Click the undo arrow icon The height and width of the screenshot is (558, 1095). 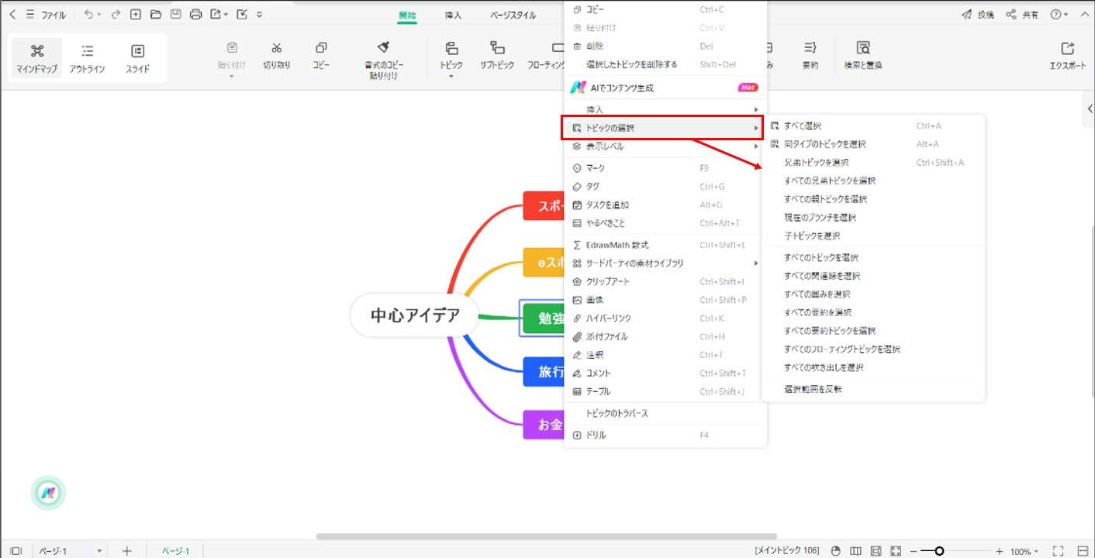click(x=88, y=14)
